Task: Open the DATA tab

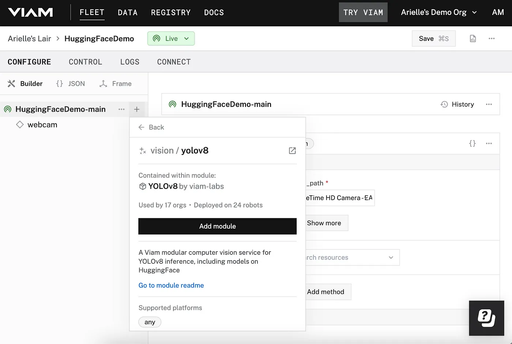Action: pos(128,12)
